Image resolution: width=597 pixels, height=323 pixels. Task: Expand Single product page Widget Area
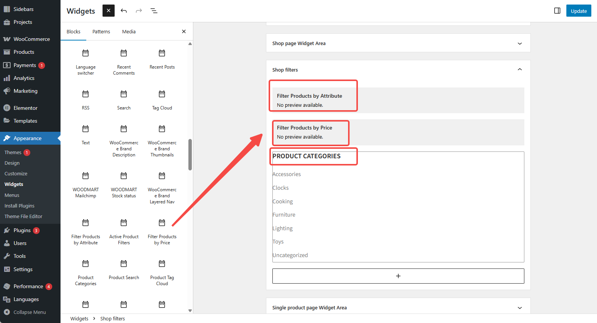519,308
